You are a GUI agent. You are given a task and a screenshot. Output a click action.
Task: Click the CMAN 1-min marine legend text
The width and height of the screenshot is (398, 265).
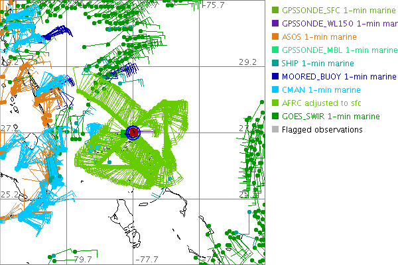321,90
